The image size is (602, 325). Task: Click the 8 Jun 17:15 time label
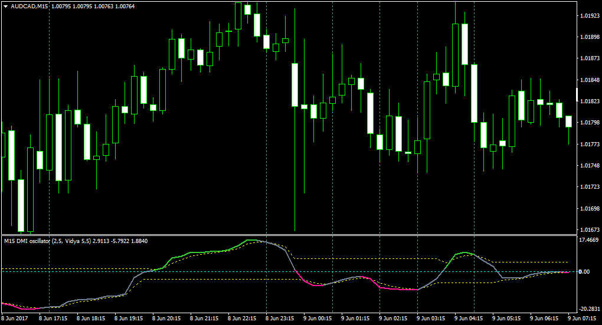pos(53,318)
